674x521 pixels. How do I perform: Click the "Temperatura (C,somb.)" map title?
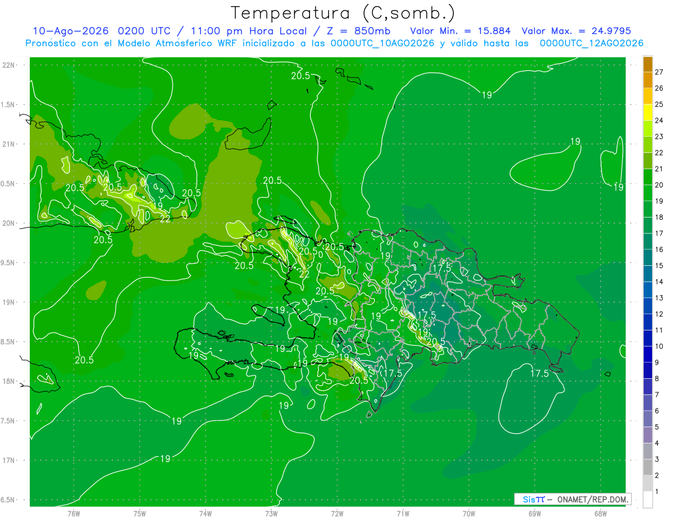(x=343, y=12)
